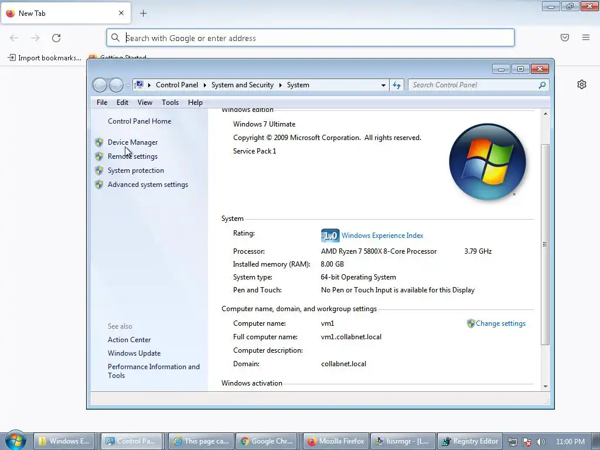Click the Advanced system settings shield icon
600x450 pixels.
(99, 185)
